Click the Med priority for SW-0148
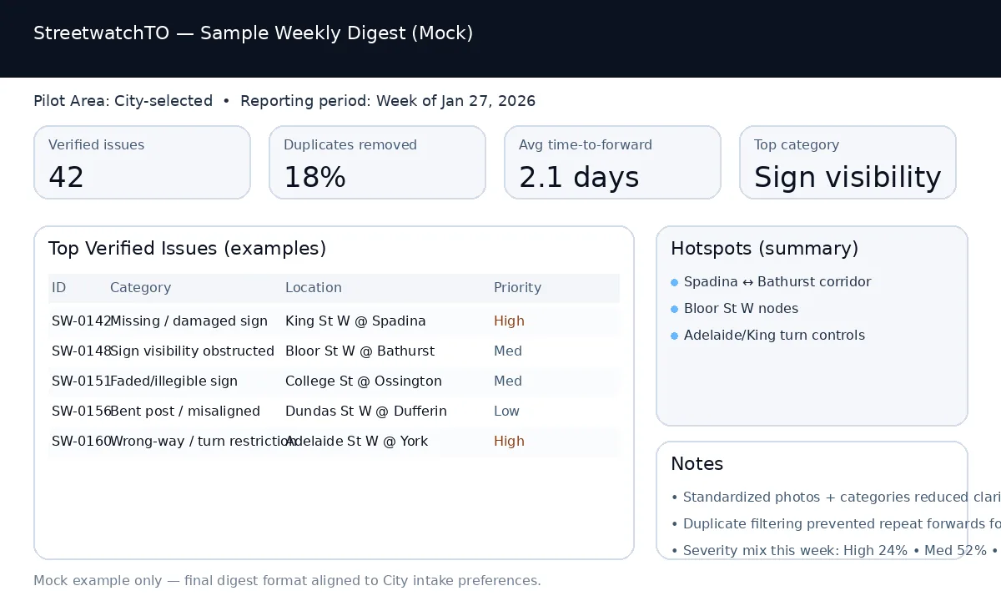Image resolution: width=1001 pixels, height=601 pixels. coord(508,351)
